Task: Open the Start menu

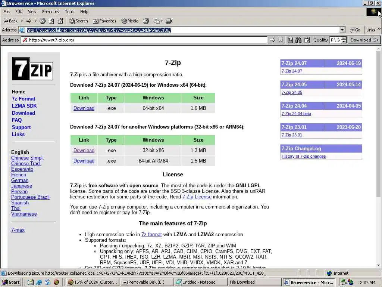Action: [x=11, y=282]
